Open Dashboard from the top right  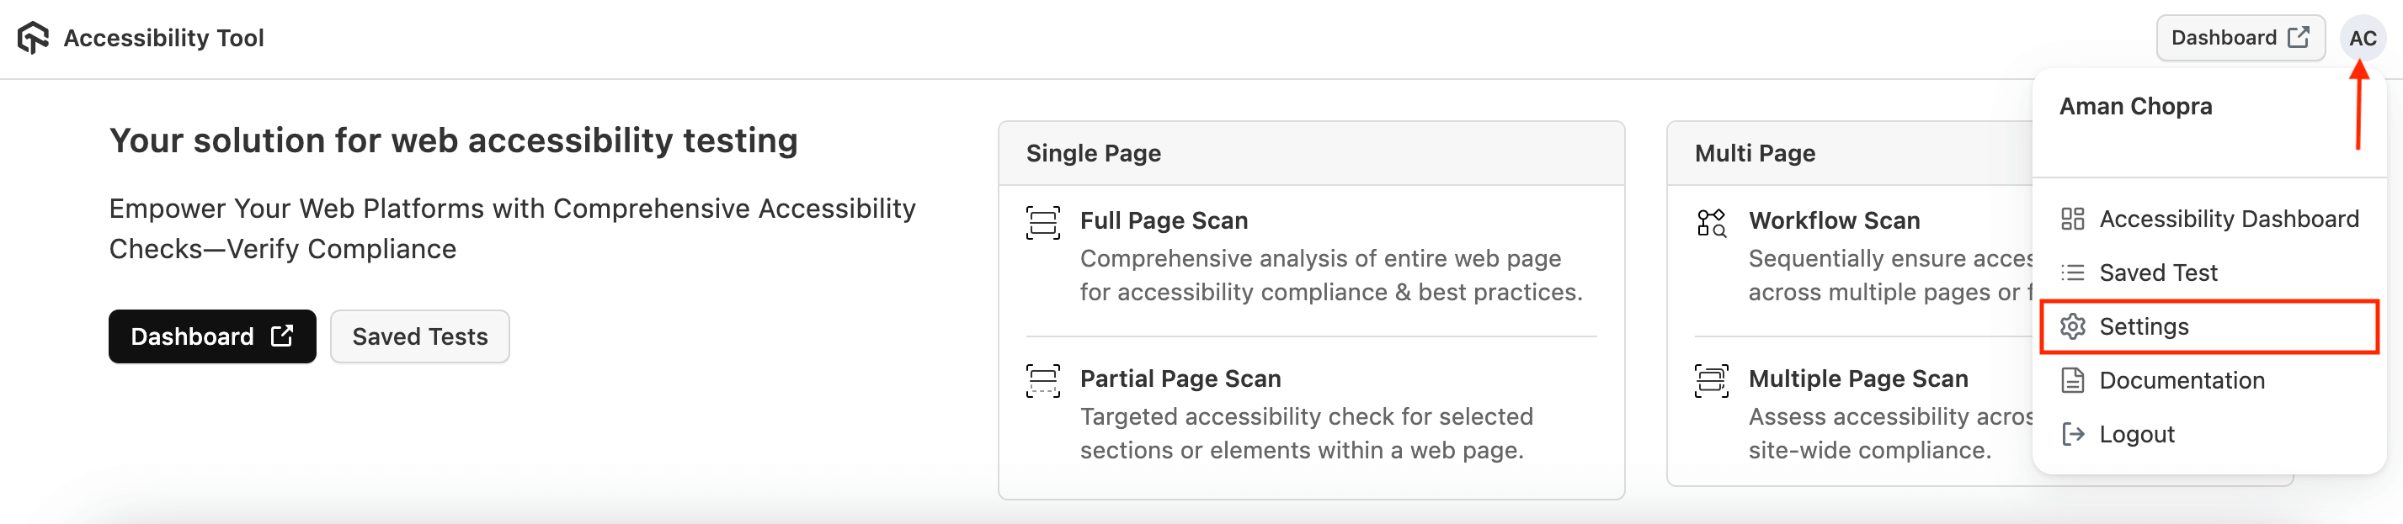(2240, 37)
